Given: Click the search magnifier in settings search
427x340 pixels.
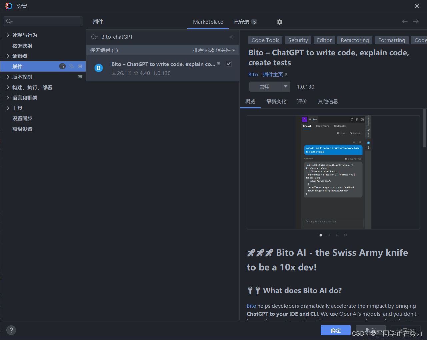Looking at the screenshot, I should click(9, 21).
